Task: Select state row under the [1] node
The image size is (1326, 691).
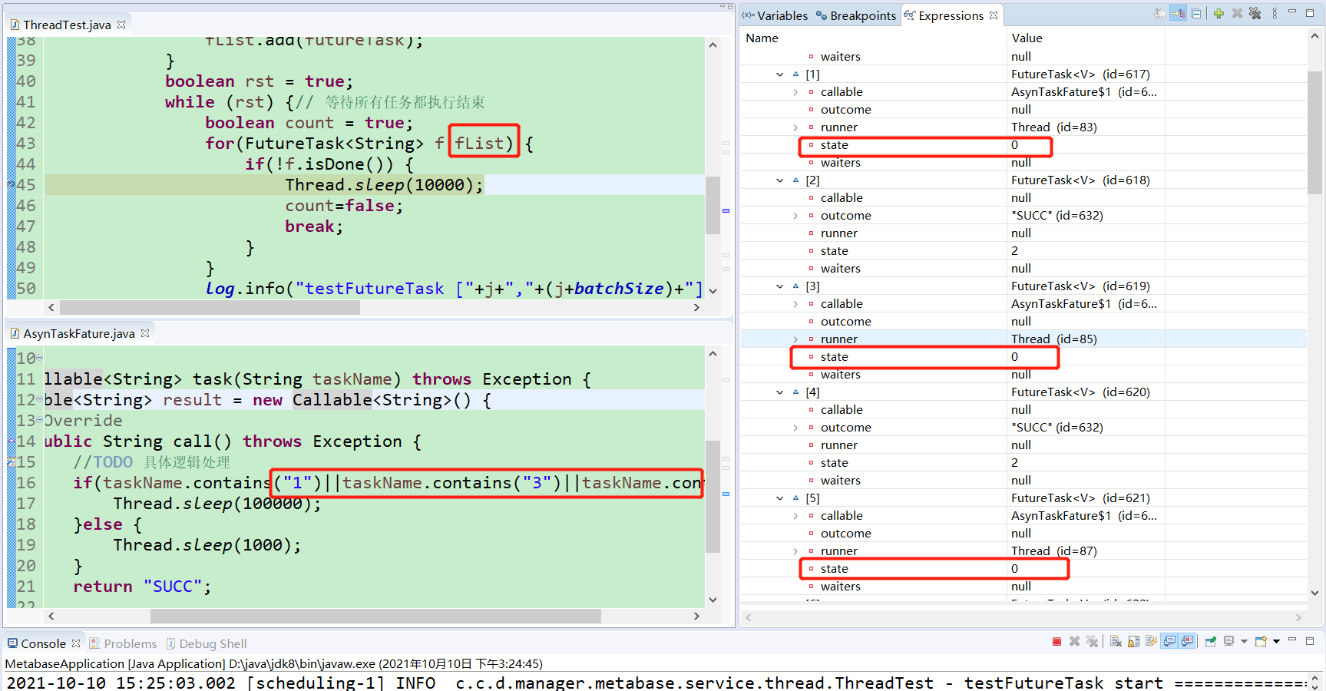Action: pyautogui.click(x=1023, y=145)
